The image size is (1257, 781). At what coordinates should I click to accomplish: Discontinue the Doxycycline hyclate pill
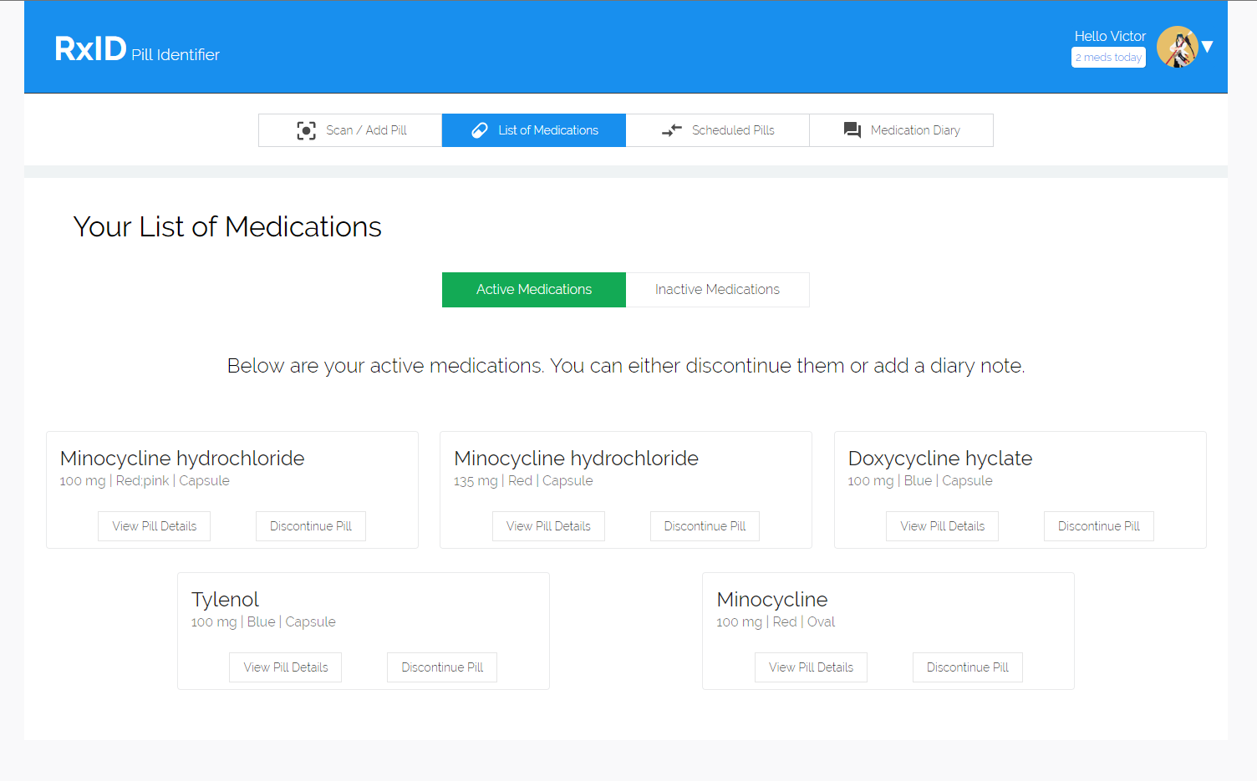click(x=1098, y=526)
